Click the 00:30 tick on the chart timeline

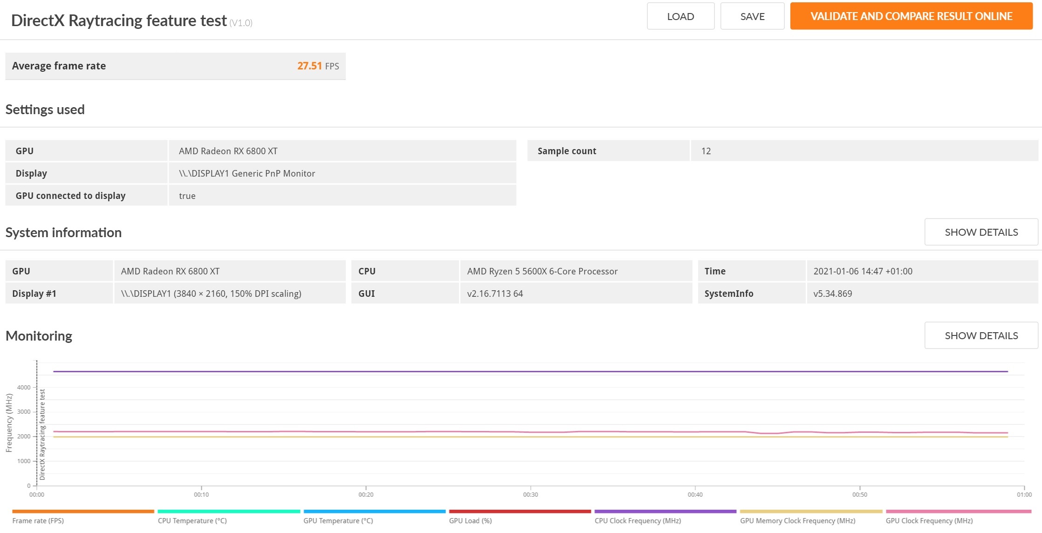pos(530,494)
